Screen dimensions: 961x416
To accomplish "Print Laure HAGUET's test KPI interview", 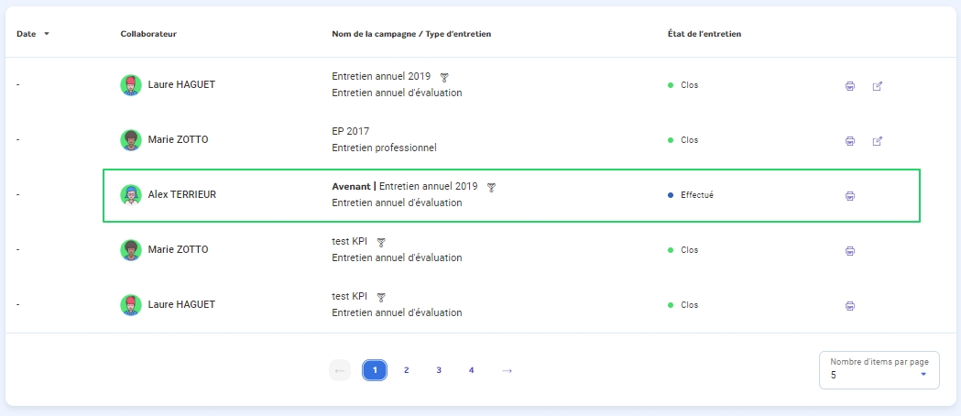I will click(x=849, y=306).
